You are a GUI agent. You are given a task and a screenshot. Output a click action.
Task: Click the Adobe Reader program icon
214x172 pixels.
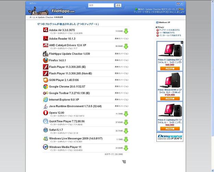(46, 38)
